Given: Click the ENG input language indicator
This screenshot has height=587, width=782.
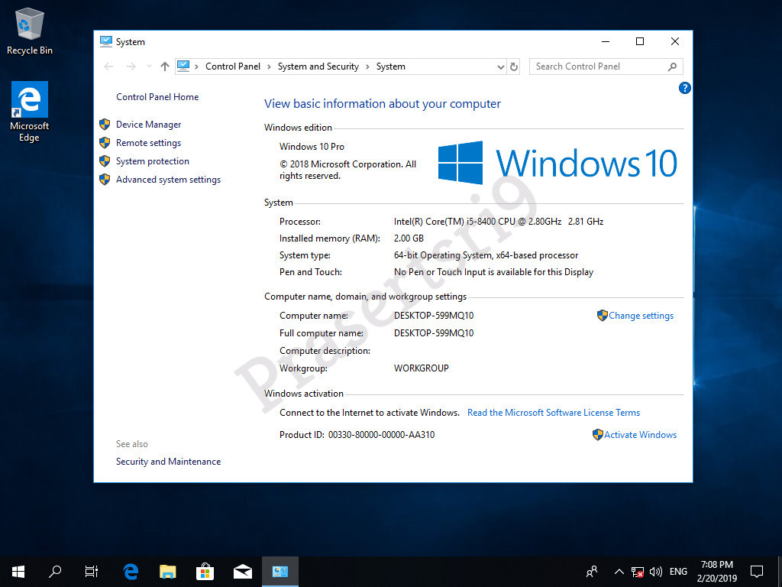Looking at the screenshot, I should point(678,572).
